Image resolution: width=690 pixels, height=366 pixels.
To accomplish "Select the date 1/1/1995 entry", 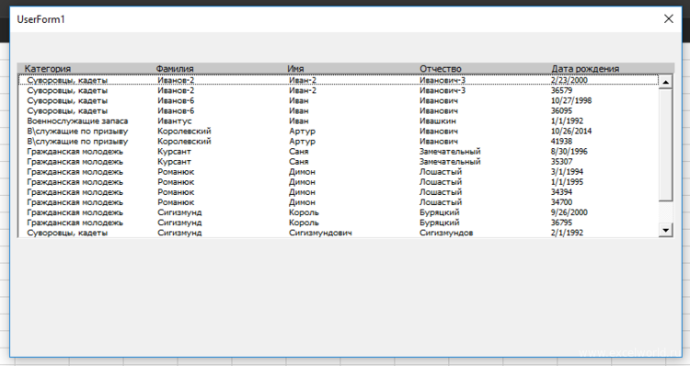I will coord(568,182).
